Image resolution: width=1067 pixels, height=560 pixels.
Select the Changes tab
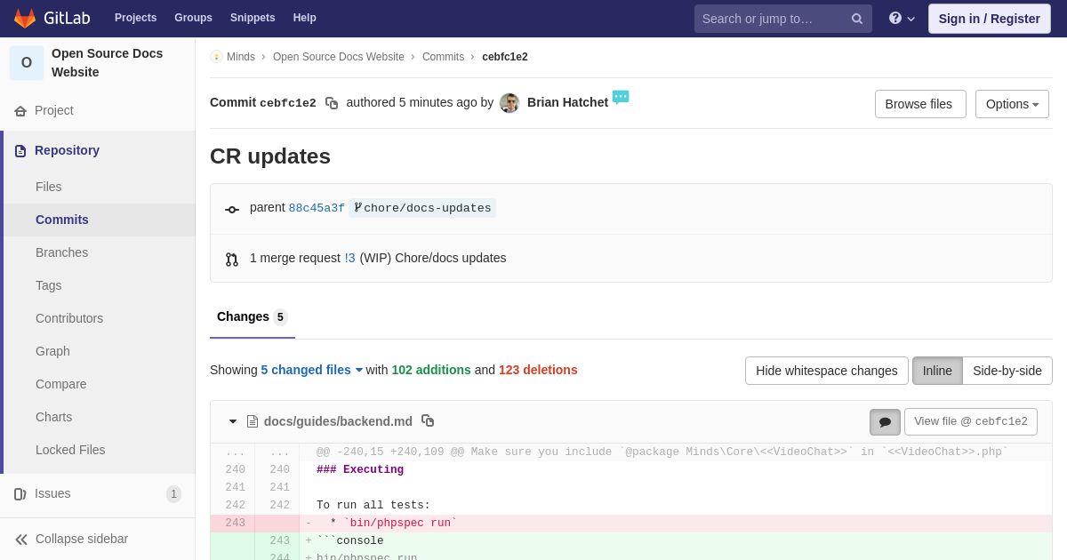tap(253, 317)
